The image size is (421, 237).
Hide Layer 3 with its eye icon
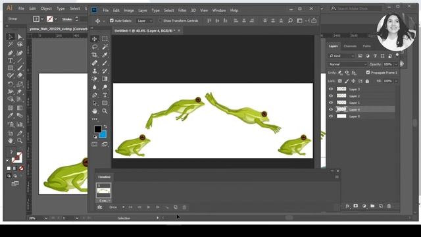click(331, 89)
